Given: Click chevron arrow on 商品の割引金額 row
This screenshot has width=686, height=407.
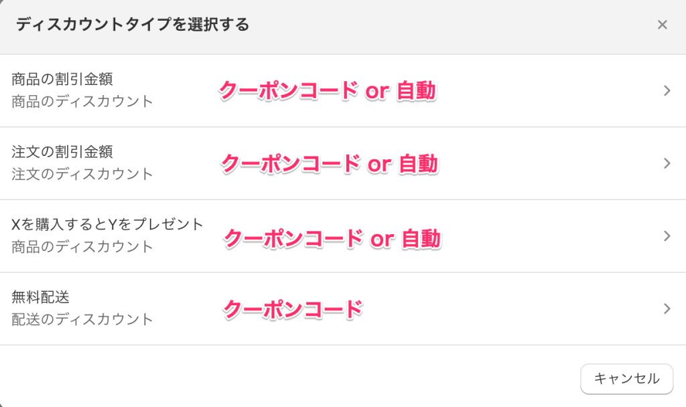Looking at the screenshot, I should [667, 91].
